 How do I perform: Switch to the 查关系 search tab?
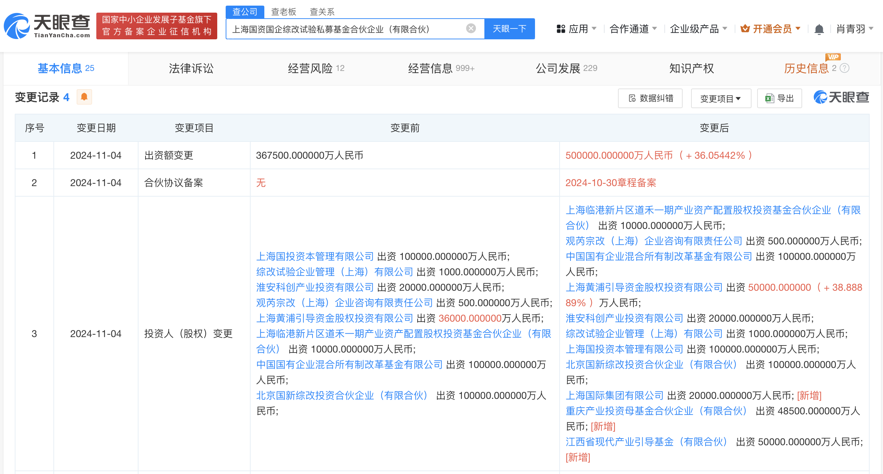[x=322, y=12]
